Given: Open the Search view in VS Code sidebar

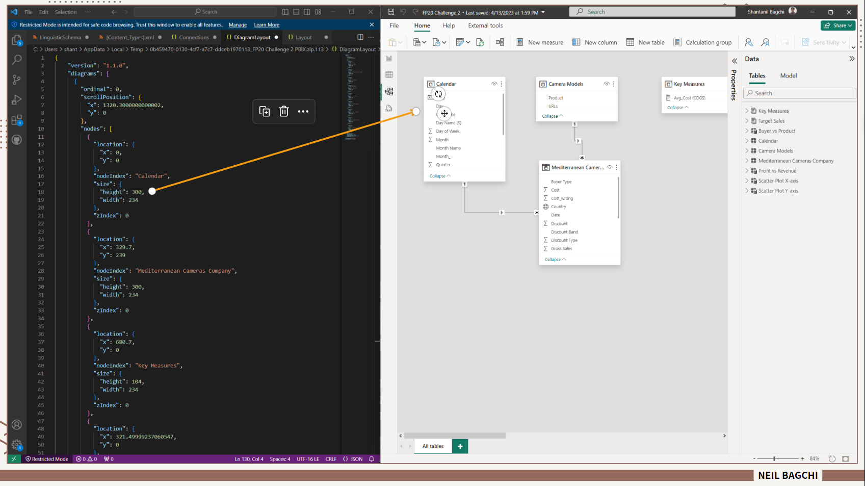Looking at the screenshot, I should [16, 60].
